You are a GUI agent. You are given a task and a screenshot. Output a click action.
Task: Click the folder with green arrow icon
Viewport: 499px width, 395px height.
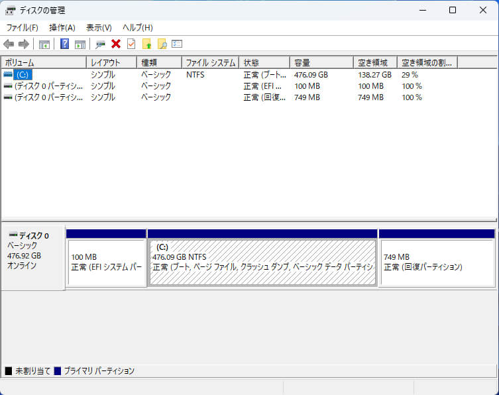pos(147,44)
